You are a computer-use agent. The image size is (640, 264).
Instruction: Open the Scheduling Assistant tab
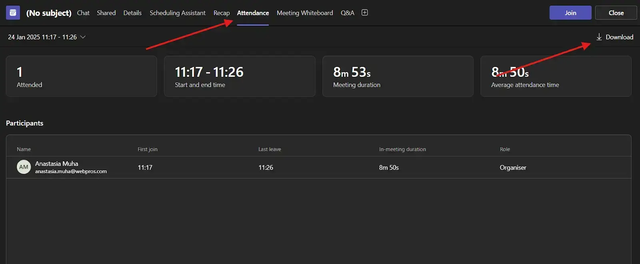178,13
